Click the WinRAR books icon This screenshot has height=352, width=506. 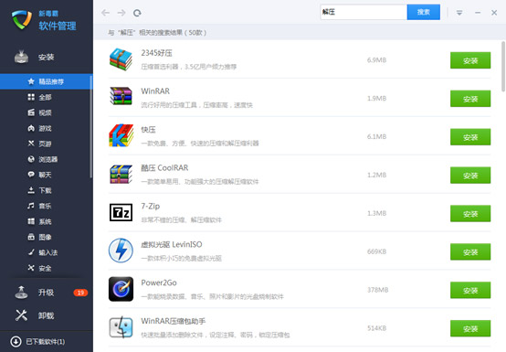(x=121, y=96)
